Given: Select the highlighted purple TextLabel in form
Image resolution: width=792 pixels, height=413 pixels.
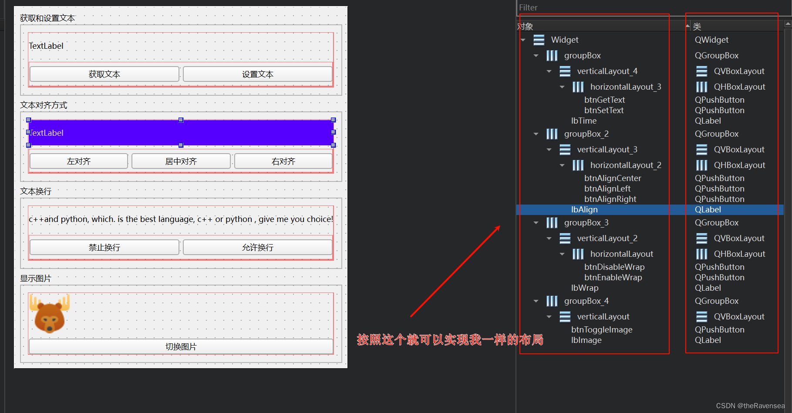Looking at the screenshot, I should (181, 132).
